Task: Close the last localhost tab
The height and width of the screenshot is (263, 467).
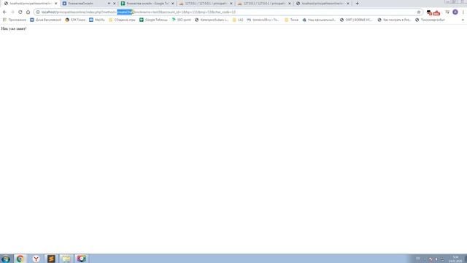Action: coord(347,3)
